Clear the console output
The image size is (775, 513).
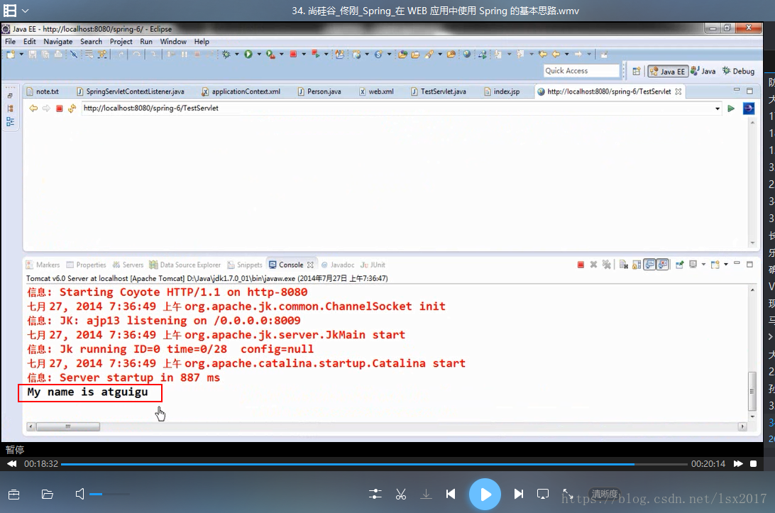(624, 265)
